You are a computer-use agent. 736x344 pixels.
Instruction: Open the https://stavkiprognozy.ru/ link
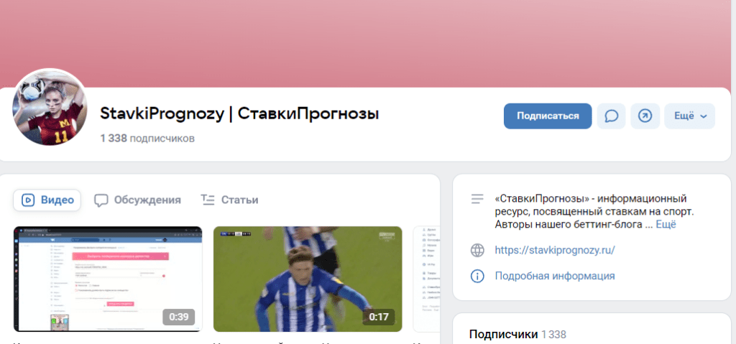pyautogui.click(x=555, y=250)
